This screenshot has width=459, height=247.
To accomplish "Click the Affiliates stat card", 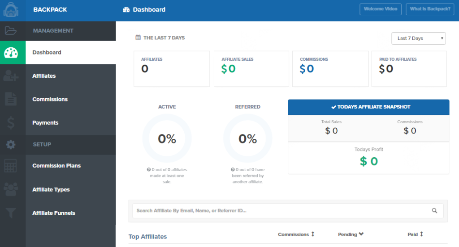I will pyautogui.click(x=172, y=69).
